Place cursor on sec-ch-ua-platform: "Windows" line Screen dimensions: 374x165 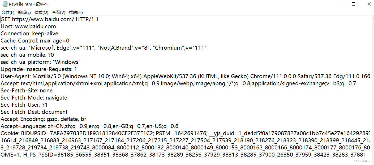pos(41,62)
